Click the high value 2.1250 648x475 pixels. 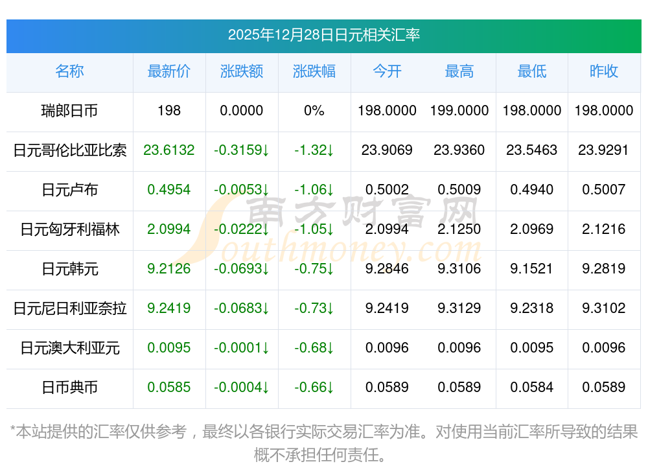[x=459, y=229]
